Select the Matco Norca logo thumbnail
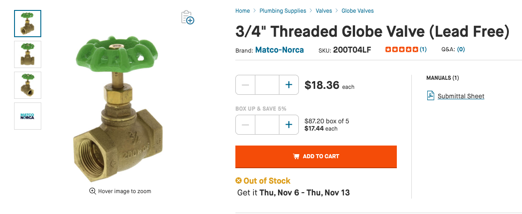 click(x=28, y=116)
